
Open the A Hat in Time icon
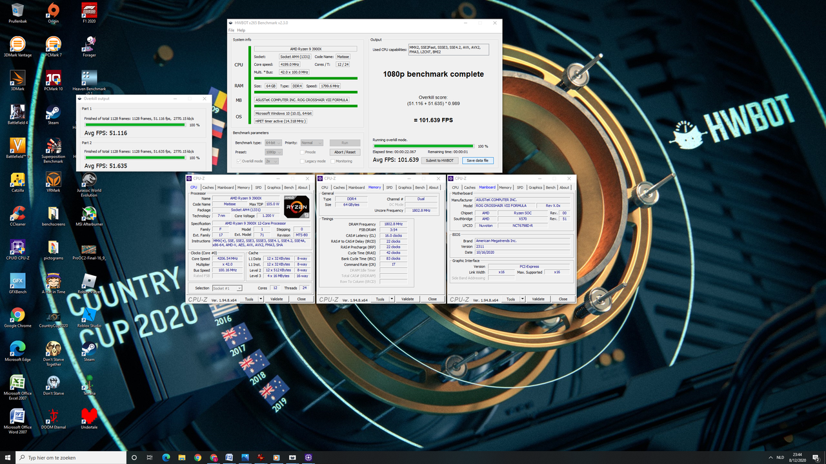(53, 284)
